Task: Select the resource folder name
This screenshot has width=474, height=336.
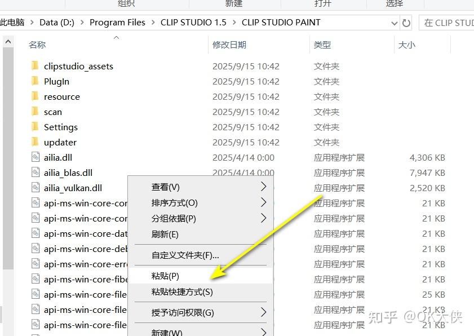Action: pyautogui.click(x=62, y=97)
